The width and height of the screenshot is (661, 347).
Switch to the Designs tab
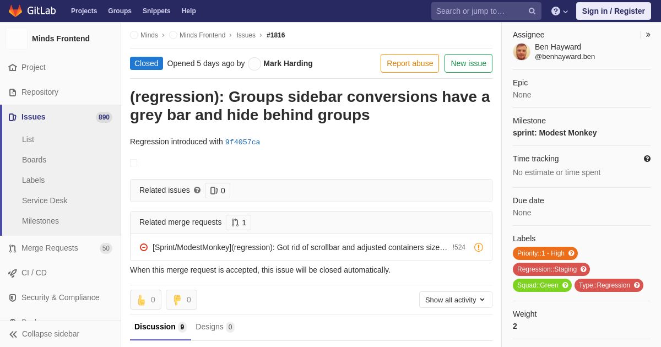coord(215,327)
